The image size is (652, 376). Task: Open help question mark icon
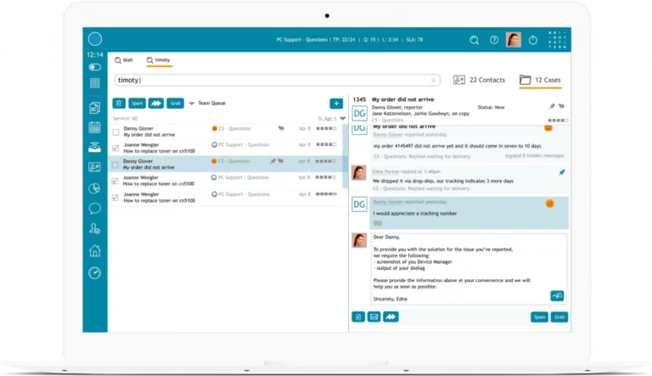click(494, 40)
